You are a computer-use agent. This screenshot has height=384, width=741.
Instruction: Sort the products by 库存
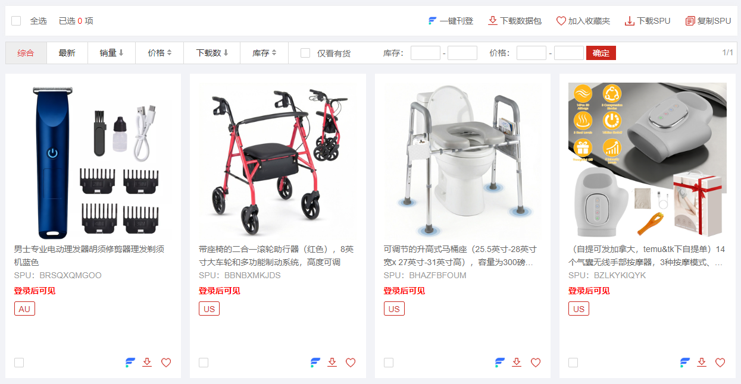pyautogui.click(x=264, y=53)
